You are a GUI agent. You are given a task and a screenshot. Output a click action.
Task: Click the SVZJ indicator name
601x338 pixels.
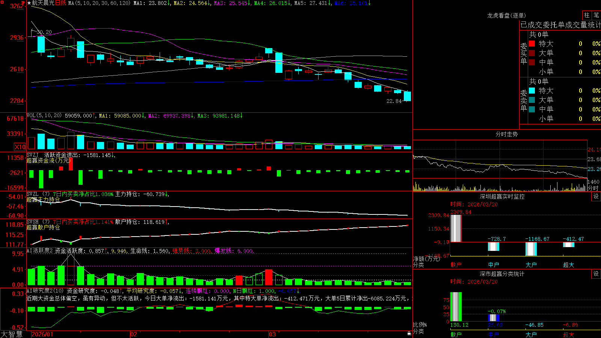(33, 155)
